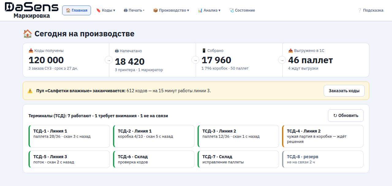Open the offline 'ТСД-8 · резерв' card
Screen dimensions: 392x186
pos(323,159)
